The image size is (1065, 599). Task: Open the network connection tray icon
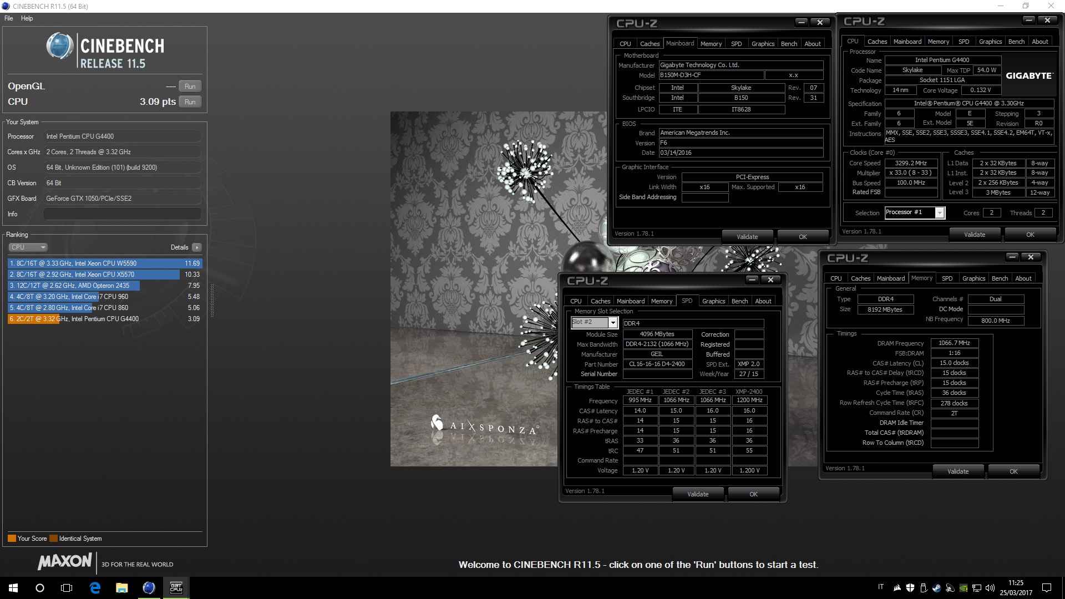[977, 588]
